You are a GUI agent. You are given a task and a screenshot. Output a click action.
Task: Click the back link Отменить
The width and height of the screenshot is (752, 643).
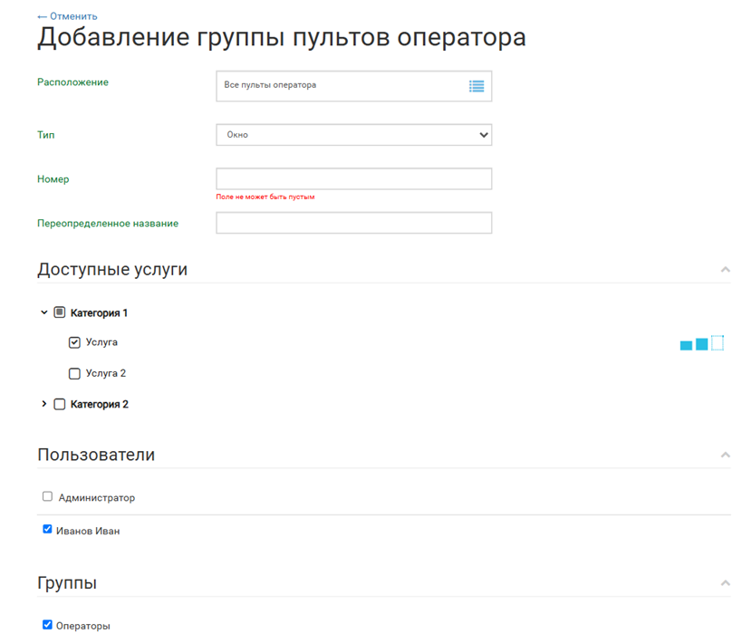point(67,16)
